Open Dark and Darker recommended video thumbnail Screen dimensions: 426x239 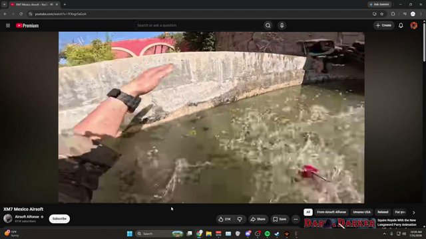(x=339, y=223)
